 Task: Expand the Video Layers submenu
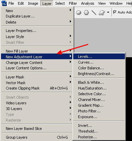point(37,103)
